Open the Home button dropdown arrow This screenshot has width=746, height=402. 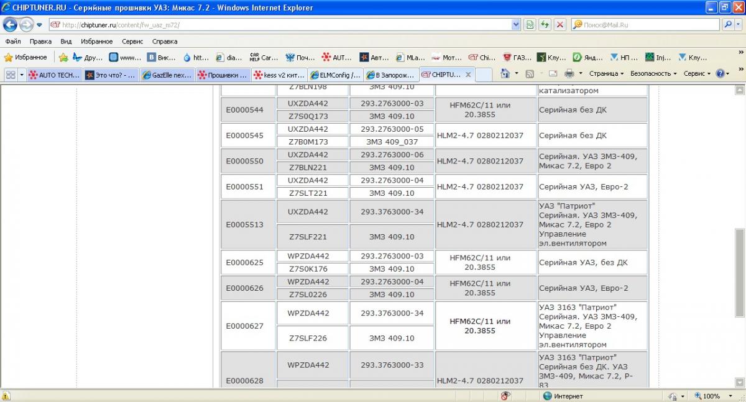point(515,73)
